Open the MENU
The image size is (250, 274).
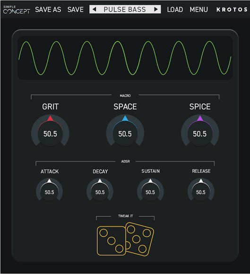click(x=199, y=9)
